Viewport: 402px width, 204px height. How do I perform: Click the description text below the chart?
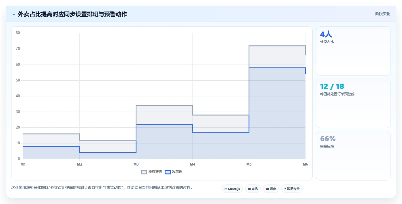point(102,188)
